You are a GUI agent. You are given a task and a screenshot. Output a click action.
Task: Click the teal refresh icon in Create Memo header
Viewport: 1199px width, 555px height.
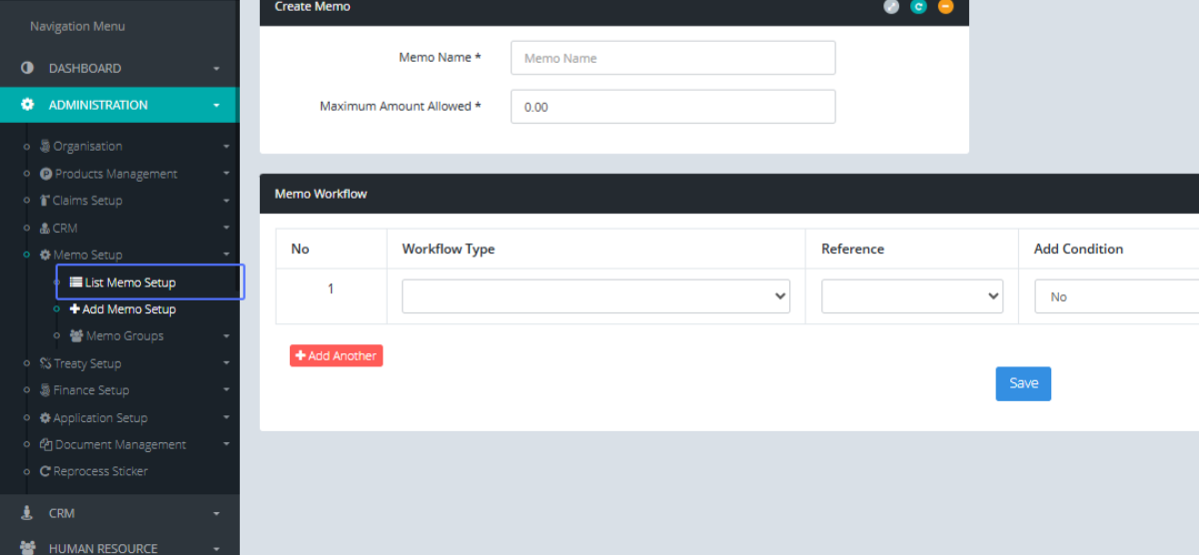(918, 7)
